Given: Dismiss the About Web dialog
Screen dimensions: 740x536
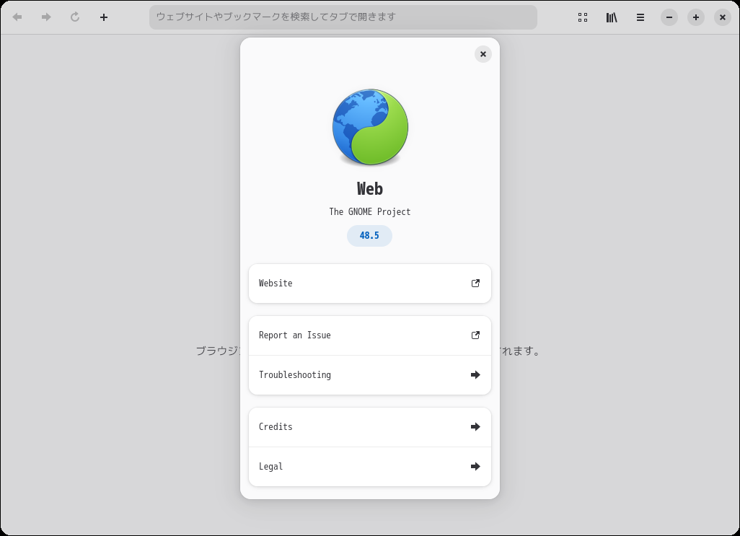Looking at the screenshot, I should click(x=483, y=53).
